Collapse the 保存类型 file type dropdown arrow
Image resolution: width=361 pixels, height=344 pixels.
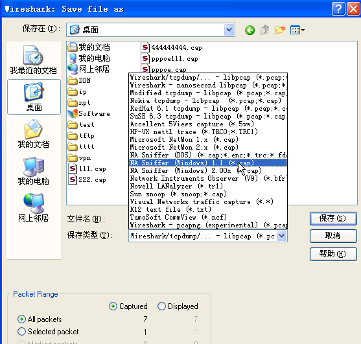click(282, 236)
